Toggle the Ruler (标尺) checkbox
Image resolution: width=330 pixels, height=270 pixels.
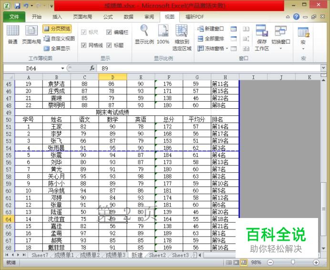click(83, 32)
